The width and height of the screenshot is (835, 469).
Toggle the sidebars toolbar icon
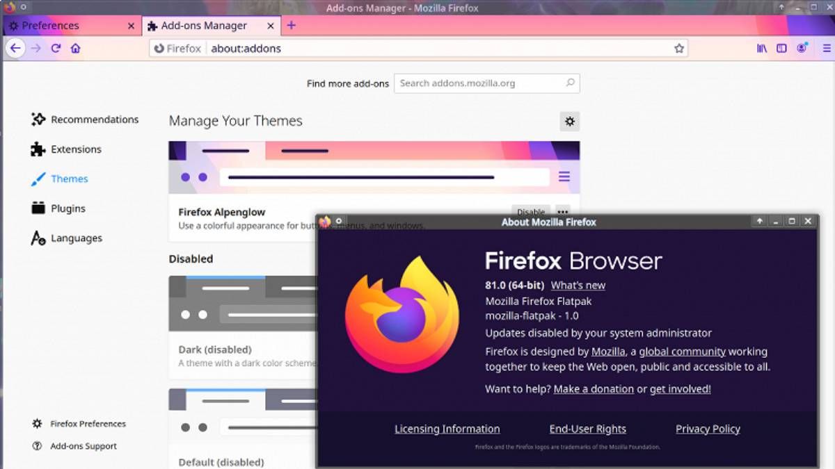coord(781,49)
